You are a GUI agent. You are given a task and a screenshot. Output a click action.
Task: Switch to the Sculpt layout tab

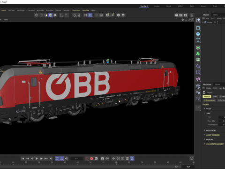pyautogui.click(x=169, y=6)
